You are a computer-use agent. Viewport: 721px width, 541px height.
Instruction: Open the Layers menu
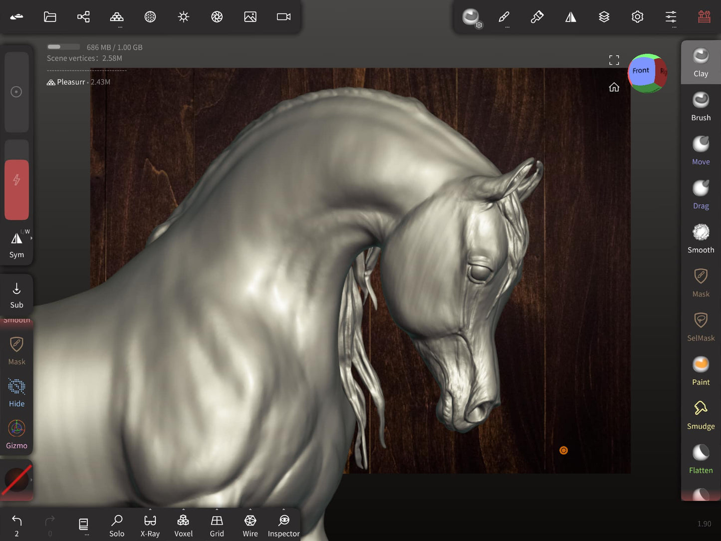coord(604,17)
